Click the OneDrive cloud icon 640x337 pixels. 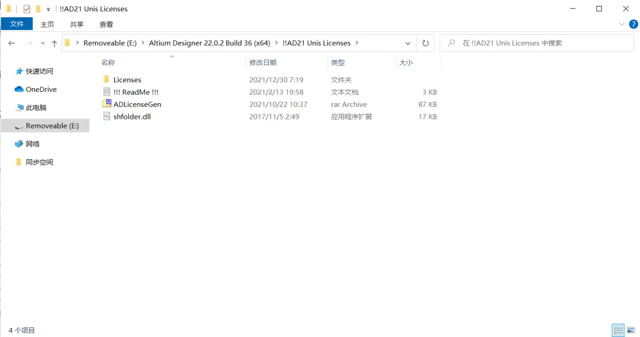(19, 89)
